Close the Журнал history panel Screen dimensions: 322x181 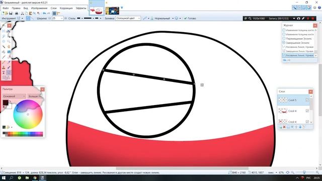coord(315,25)
